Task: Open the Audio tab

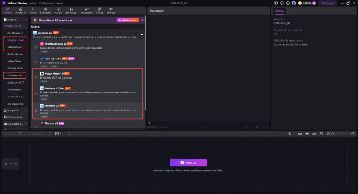Action: tap(59, 10)
